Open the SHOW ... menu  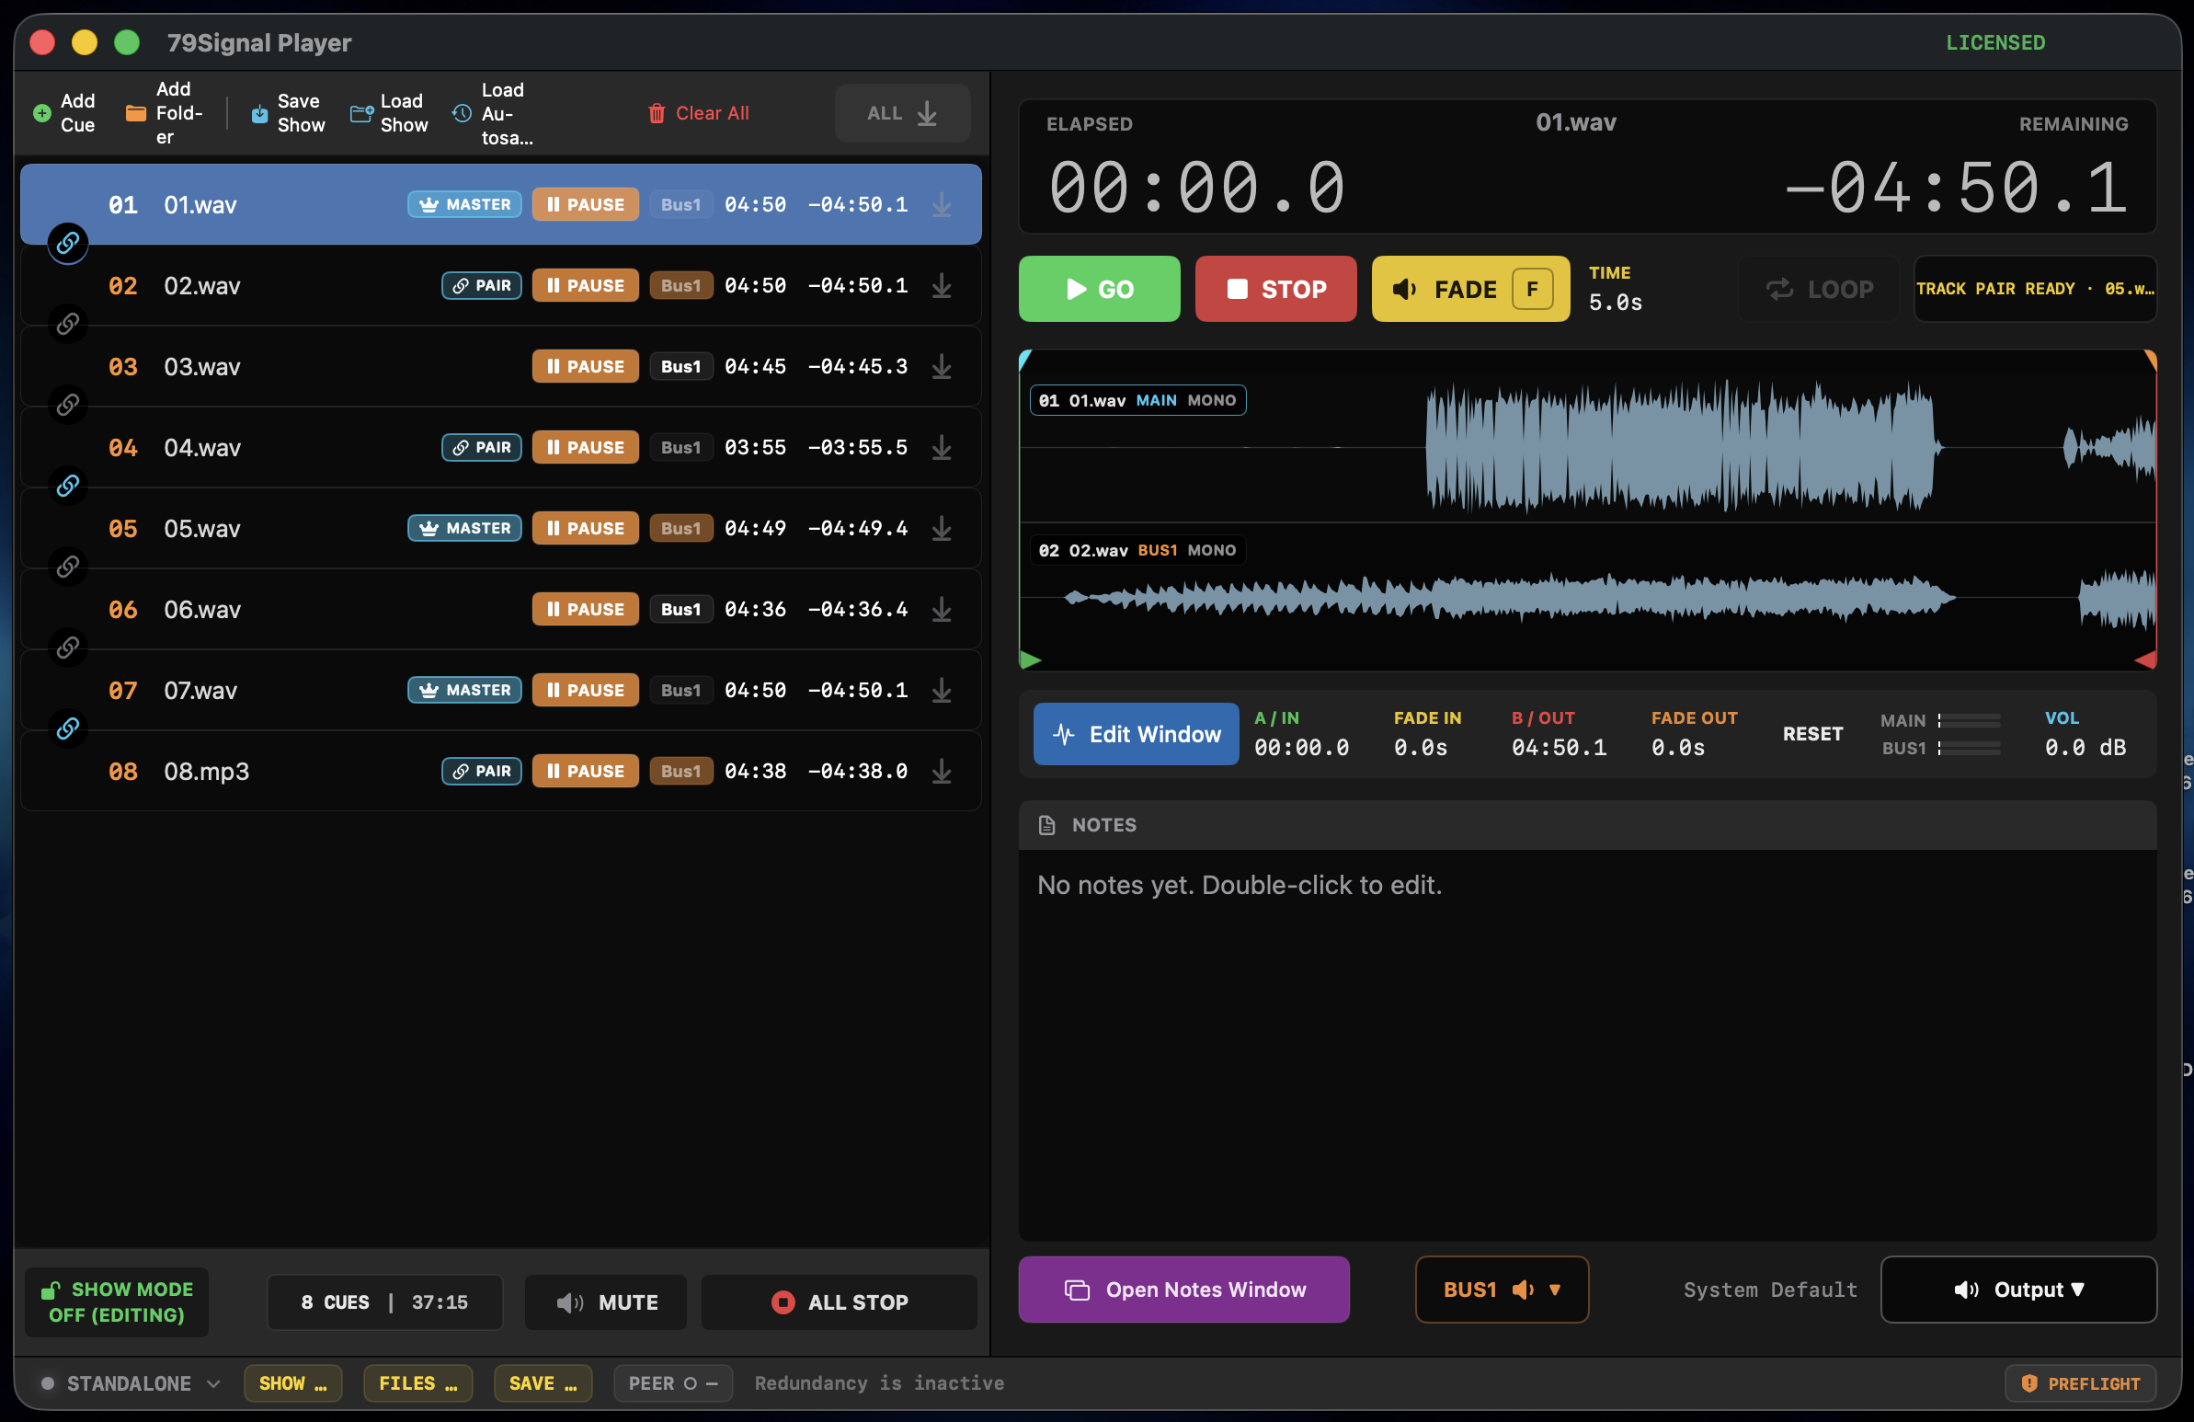pyautogui.click(x=292, y=1383)
